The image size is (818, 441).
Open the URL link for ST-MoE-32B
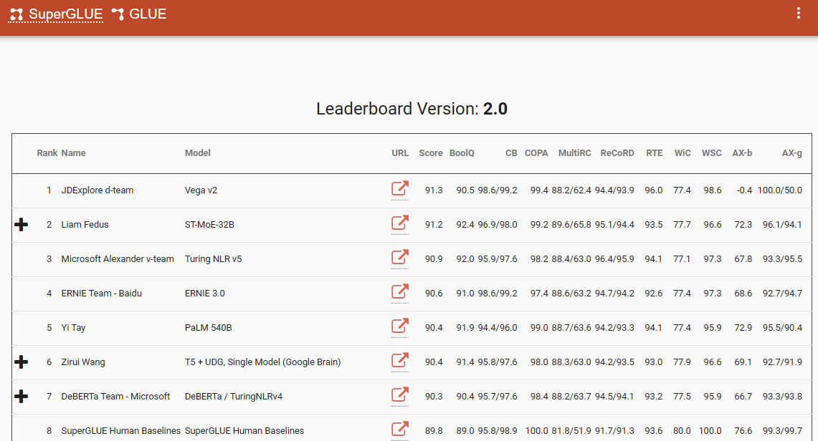click(x=400, y=223)
